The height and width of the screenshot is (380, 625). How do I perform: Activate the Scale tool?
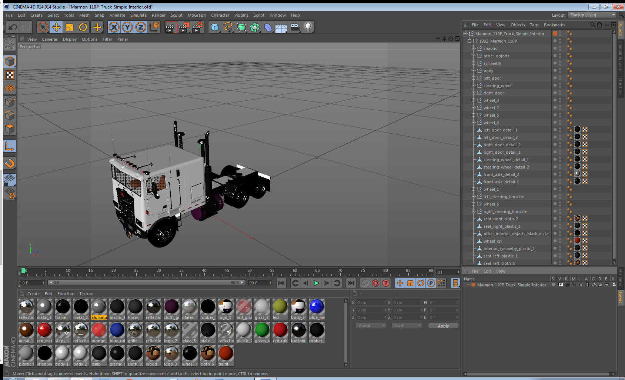click(x=70, y=27)
